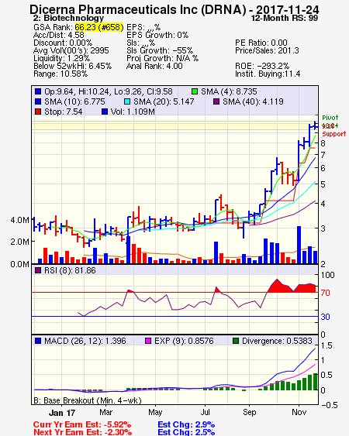This screenshot has width=349, height=436.
Task: Click the 'Anal Rank: 4.00' text
Action: point(154,66)
